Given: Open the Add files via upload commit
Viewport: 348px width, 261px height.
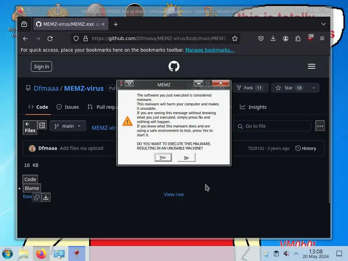Looking at the screenshot, I should coord(82,148).
